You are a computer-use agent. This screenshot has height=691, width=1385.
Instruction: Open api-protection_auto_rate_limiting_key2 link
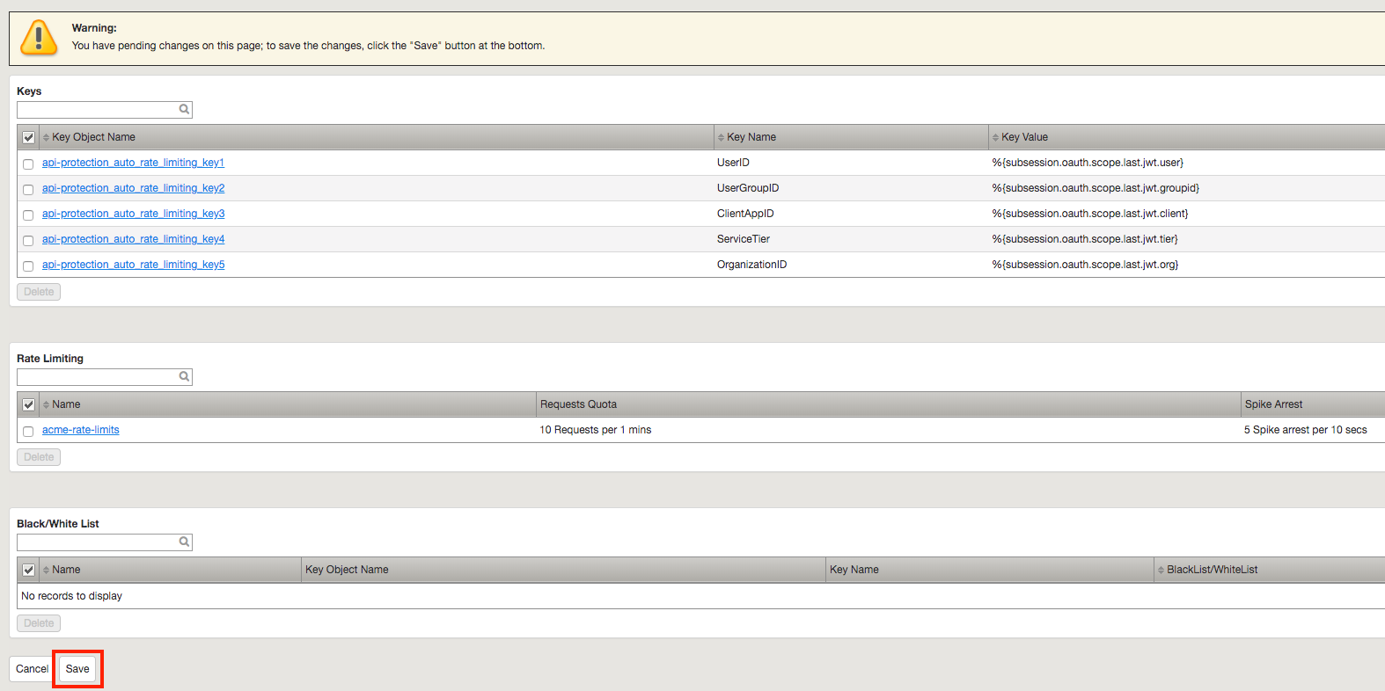click(133, 188)
